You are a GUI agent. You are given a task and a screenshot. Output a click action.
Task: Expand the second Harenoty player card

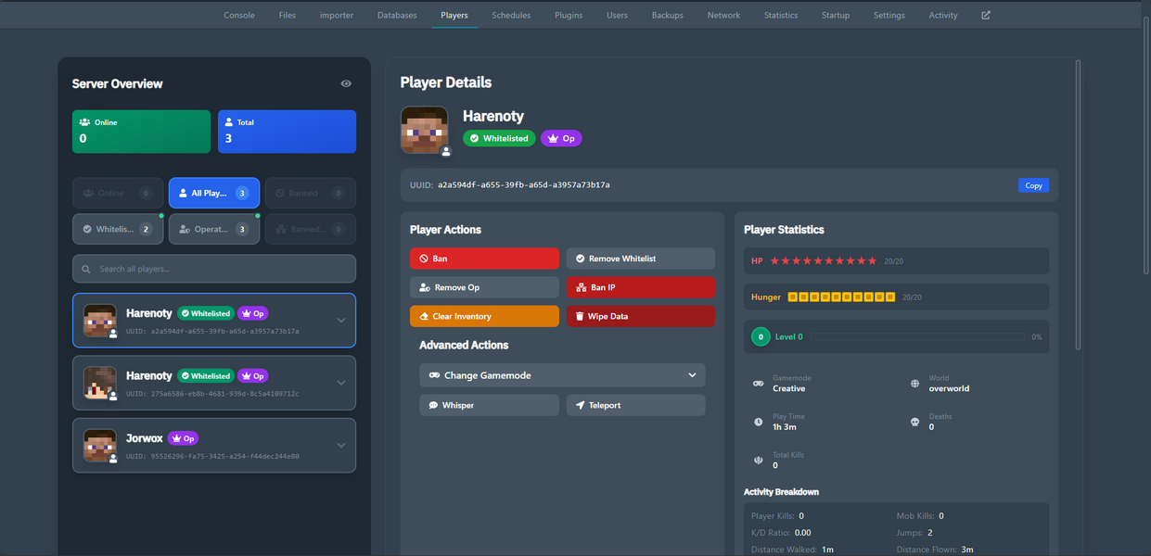coord(340,382)
